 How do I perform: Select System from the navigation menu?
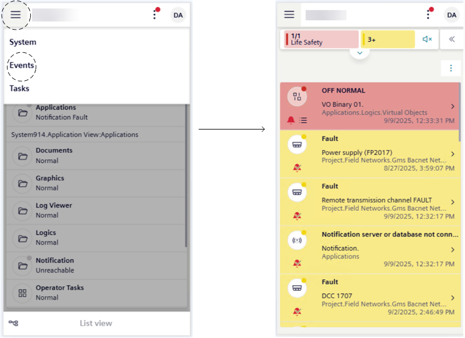(x=23, y=42)
